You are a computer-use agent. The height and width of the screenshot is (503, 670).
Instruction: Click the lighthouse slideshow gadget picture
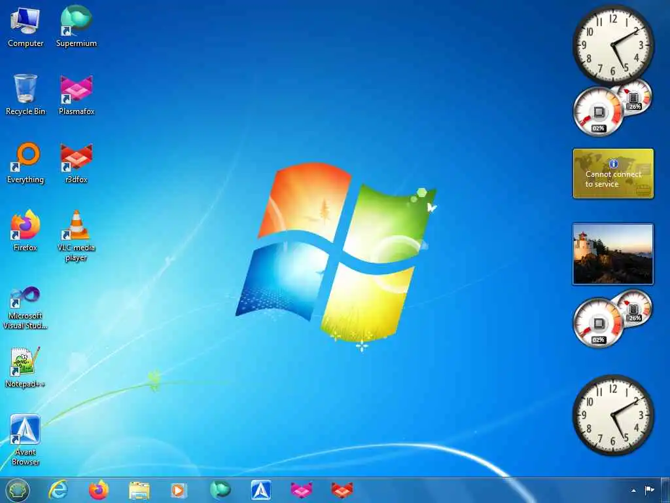click(x=612, y=254)
